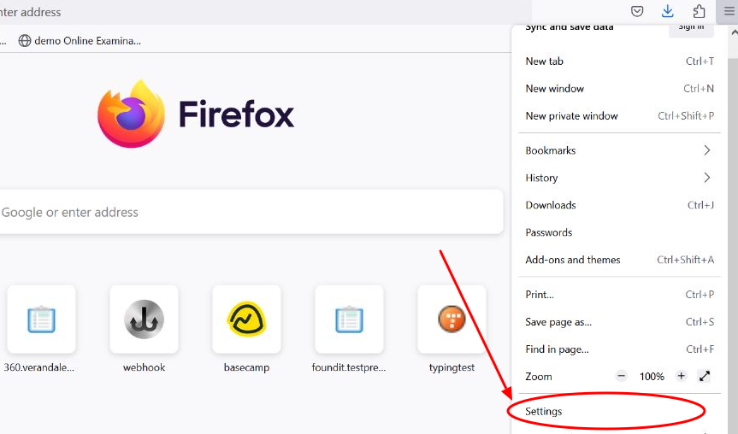
Task: Increase zoom with the plus button
Action: [x=681, y=376]
